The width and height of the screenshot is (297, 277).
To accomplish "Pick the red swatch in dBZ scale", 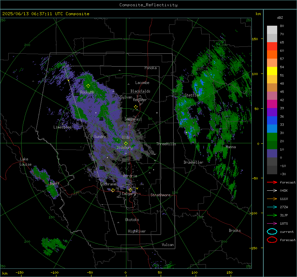I will click(x=272, y=46).
